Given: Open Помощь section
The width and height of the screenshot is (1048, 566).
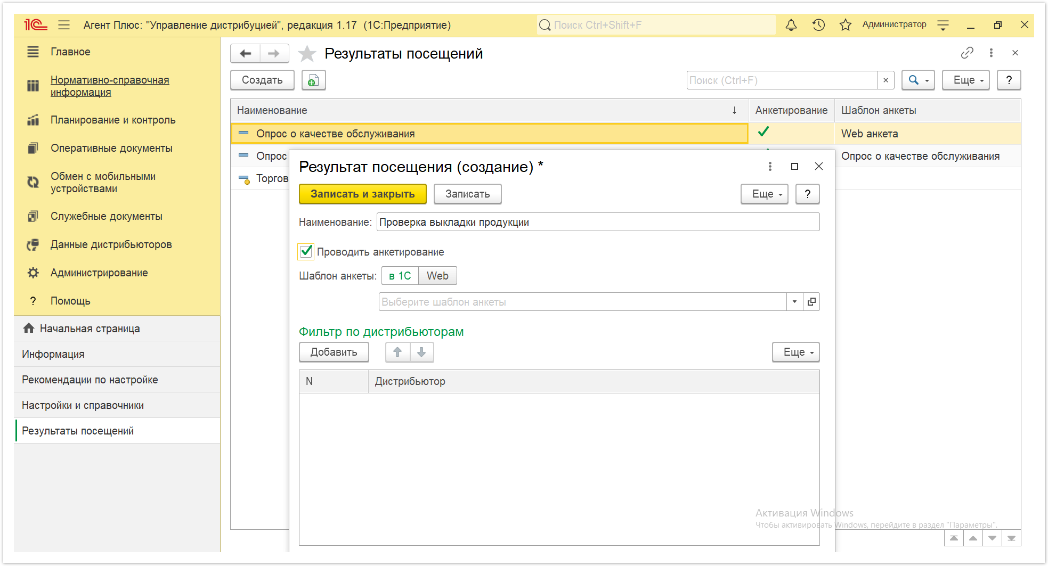Looking at the screenshot, I should 70,301.
